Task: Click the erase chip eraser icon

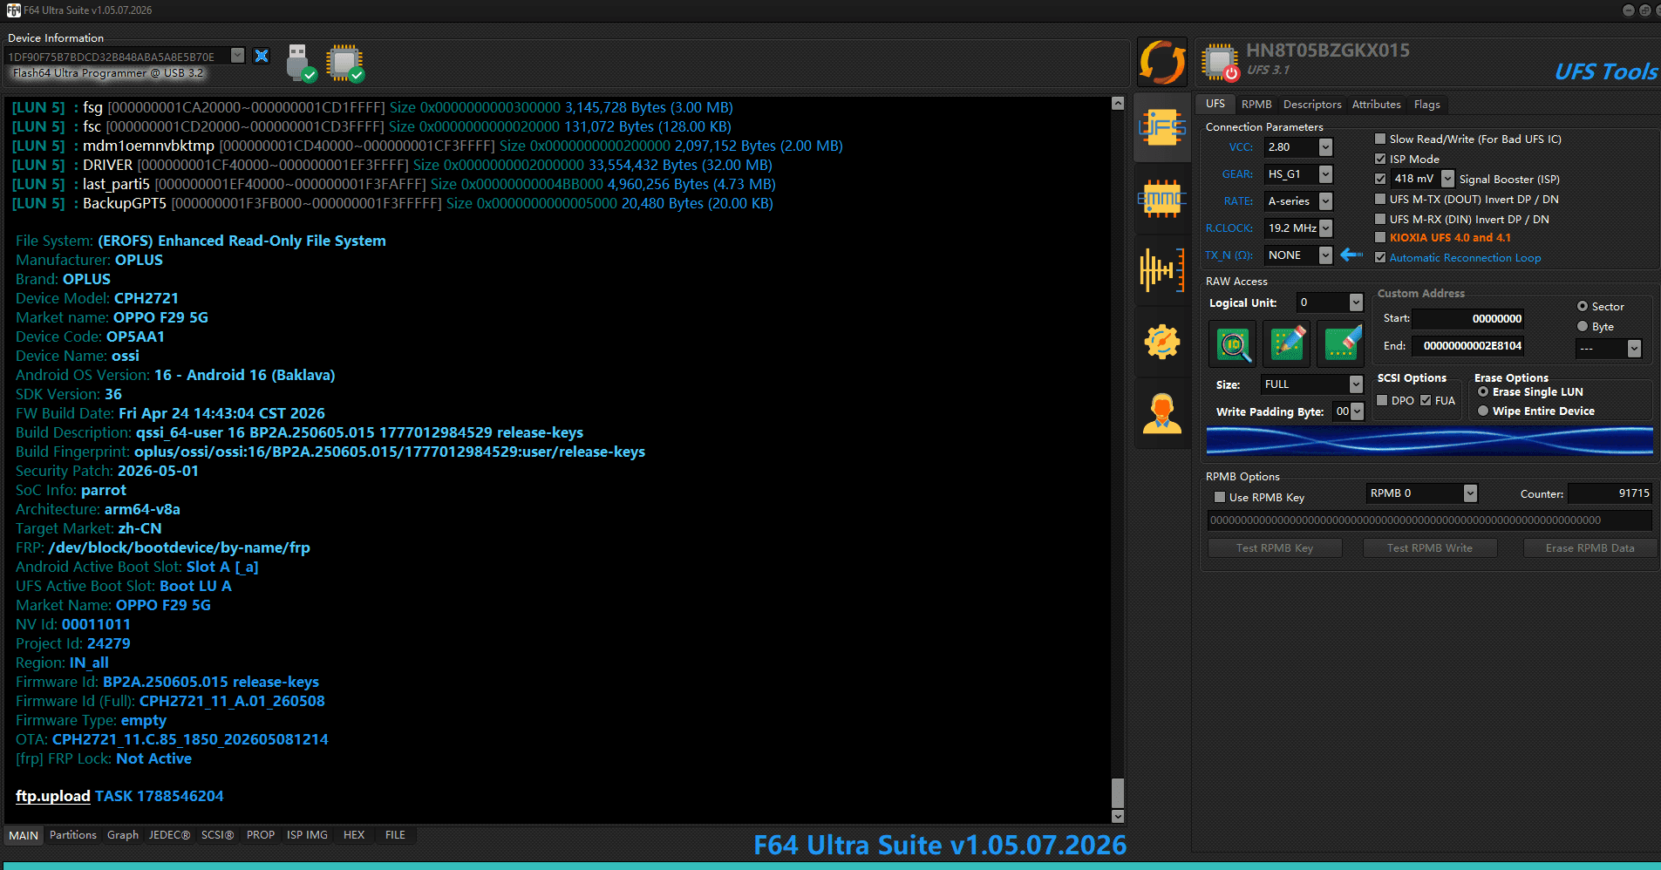Action: click(1341, 343)
